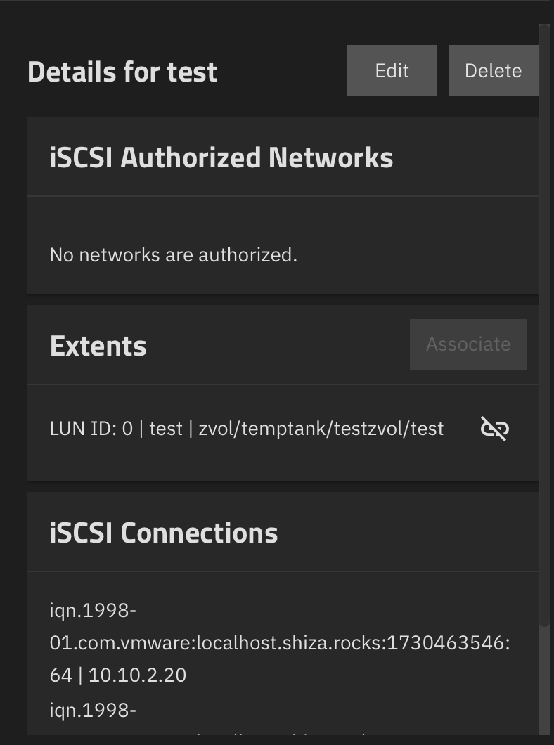Click the Extents section title
The width and height of the screenshot is (554, 745).
tap(98, 345)
